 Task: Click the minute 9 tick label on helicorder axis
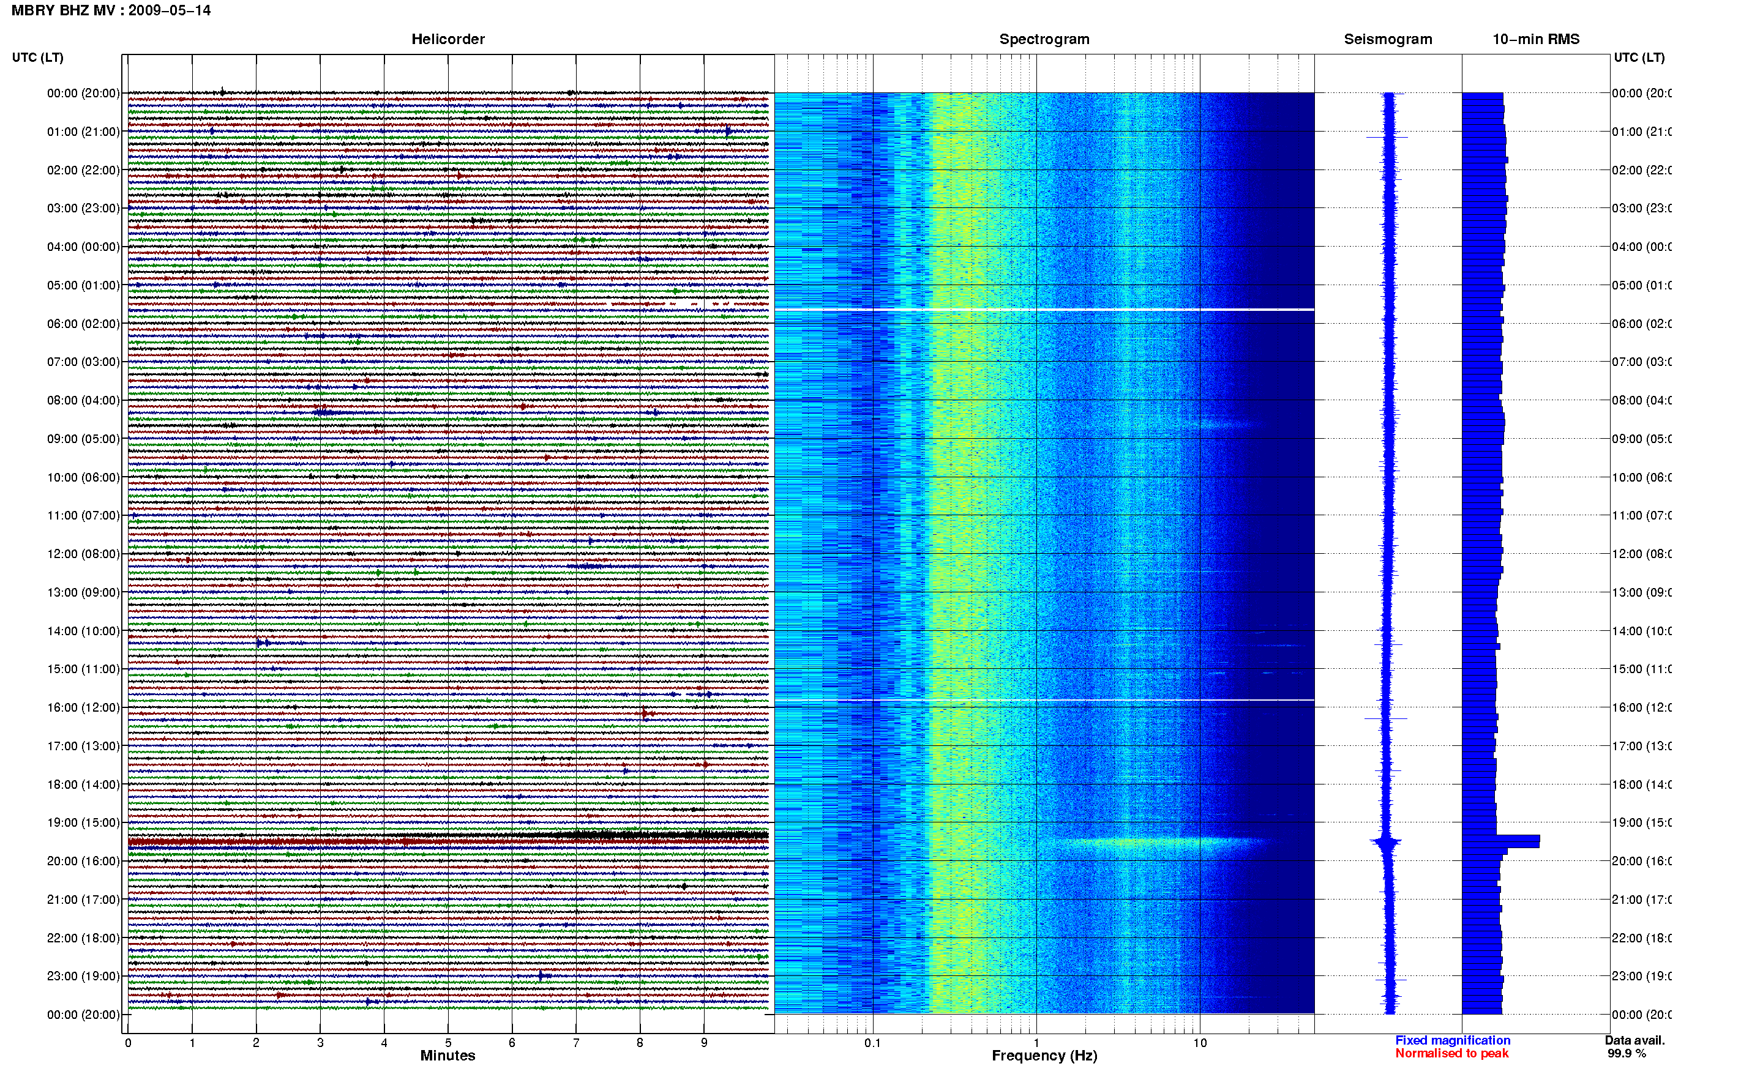(x=704, y=1043)
